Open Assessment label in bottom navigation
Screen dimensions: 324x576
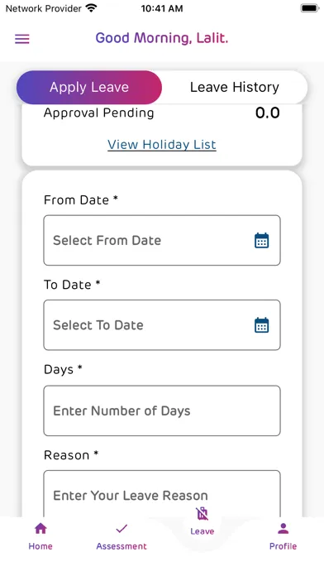pyautogui.click(x=121, y=546)
